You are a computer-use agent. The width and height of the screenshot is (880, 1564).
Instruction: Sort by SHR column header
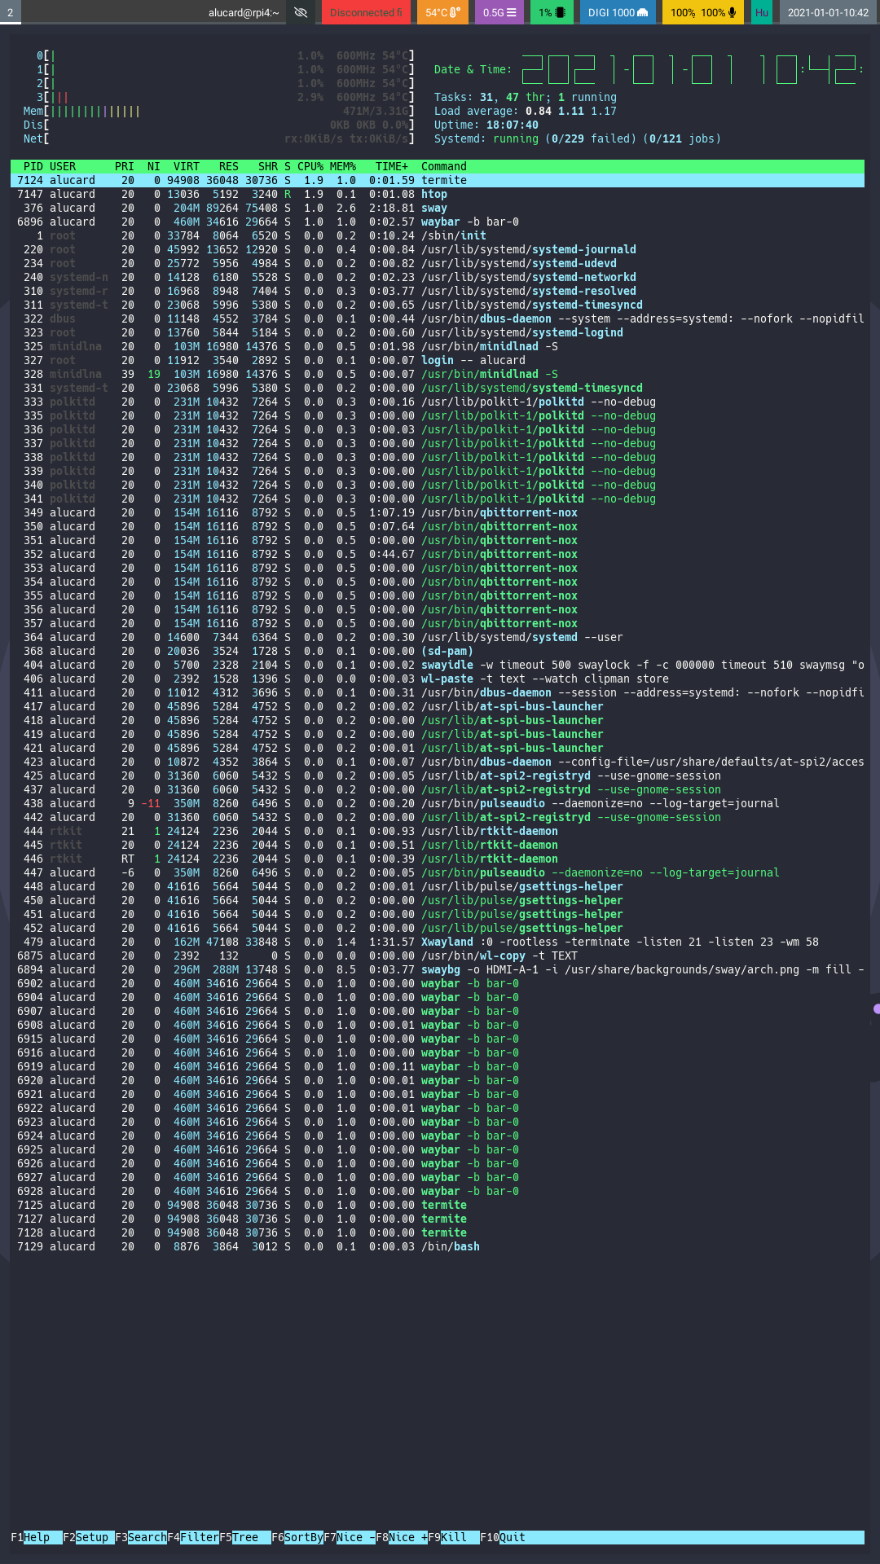[x=268, y=166]
